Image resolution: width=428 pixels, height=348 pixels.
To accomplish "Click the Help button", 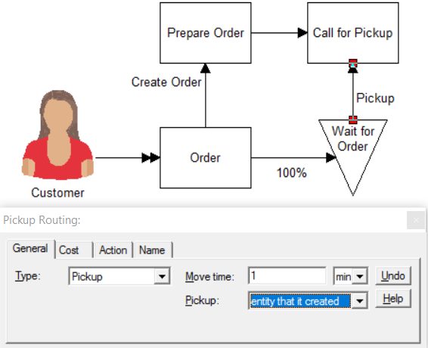I will click(393, 299).
